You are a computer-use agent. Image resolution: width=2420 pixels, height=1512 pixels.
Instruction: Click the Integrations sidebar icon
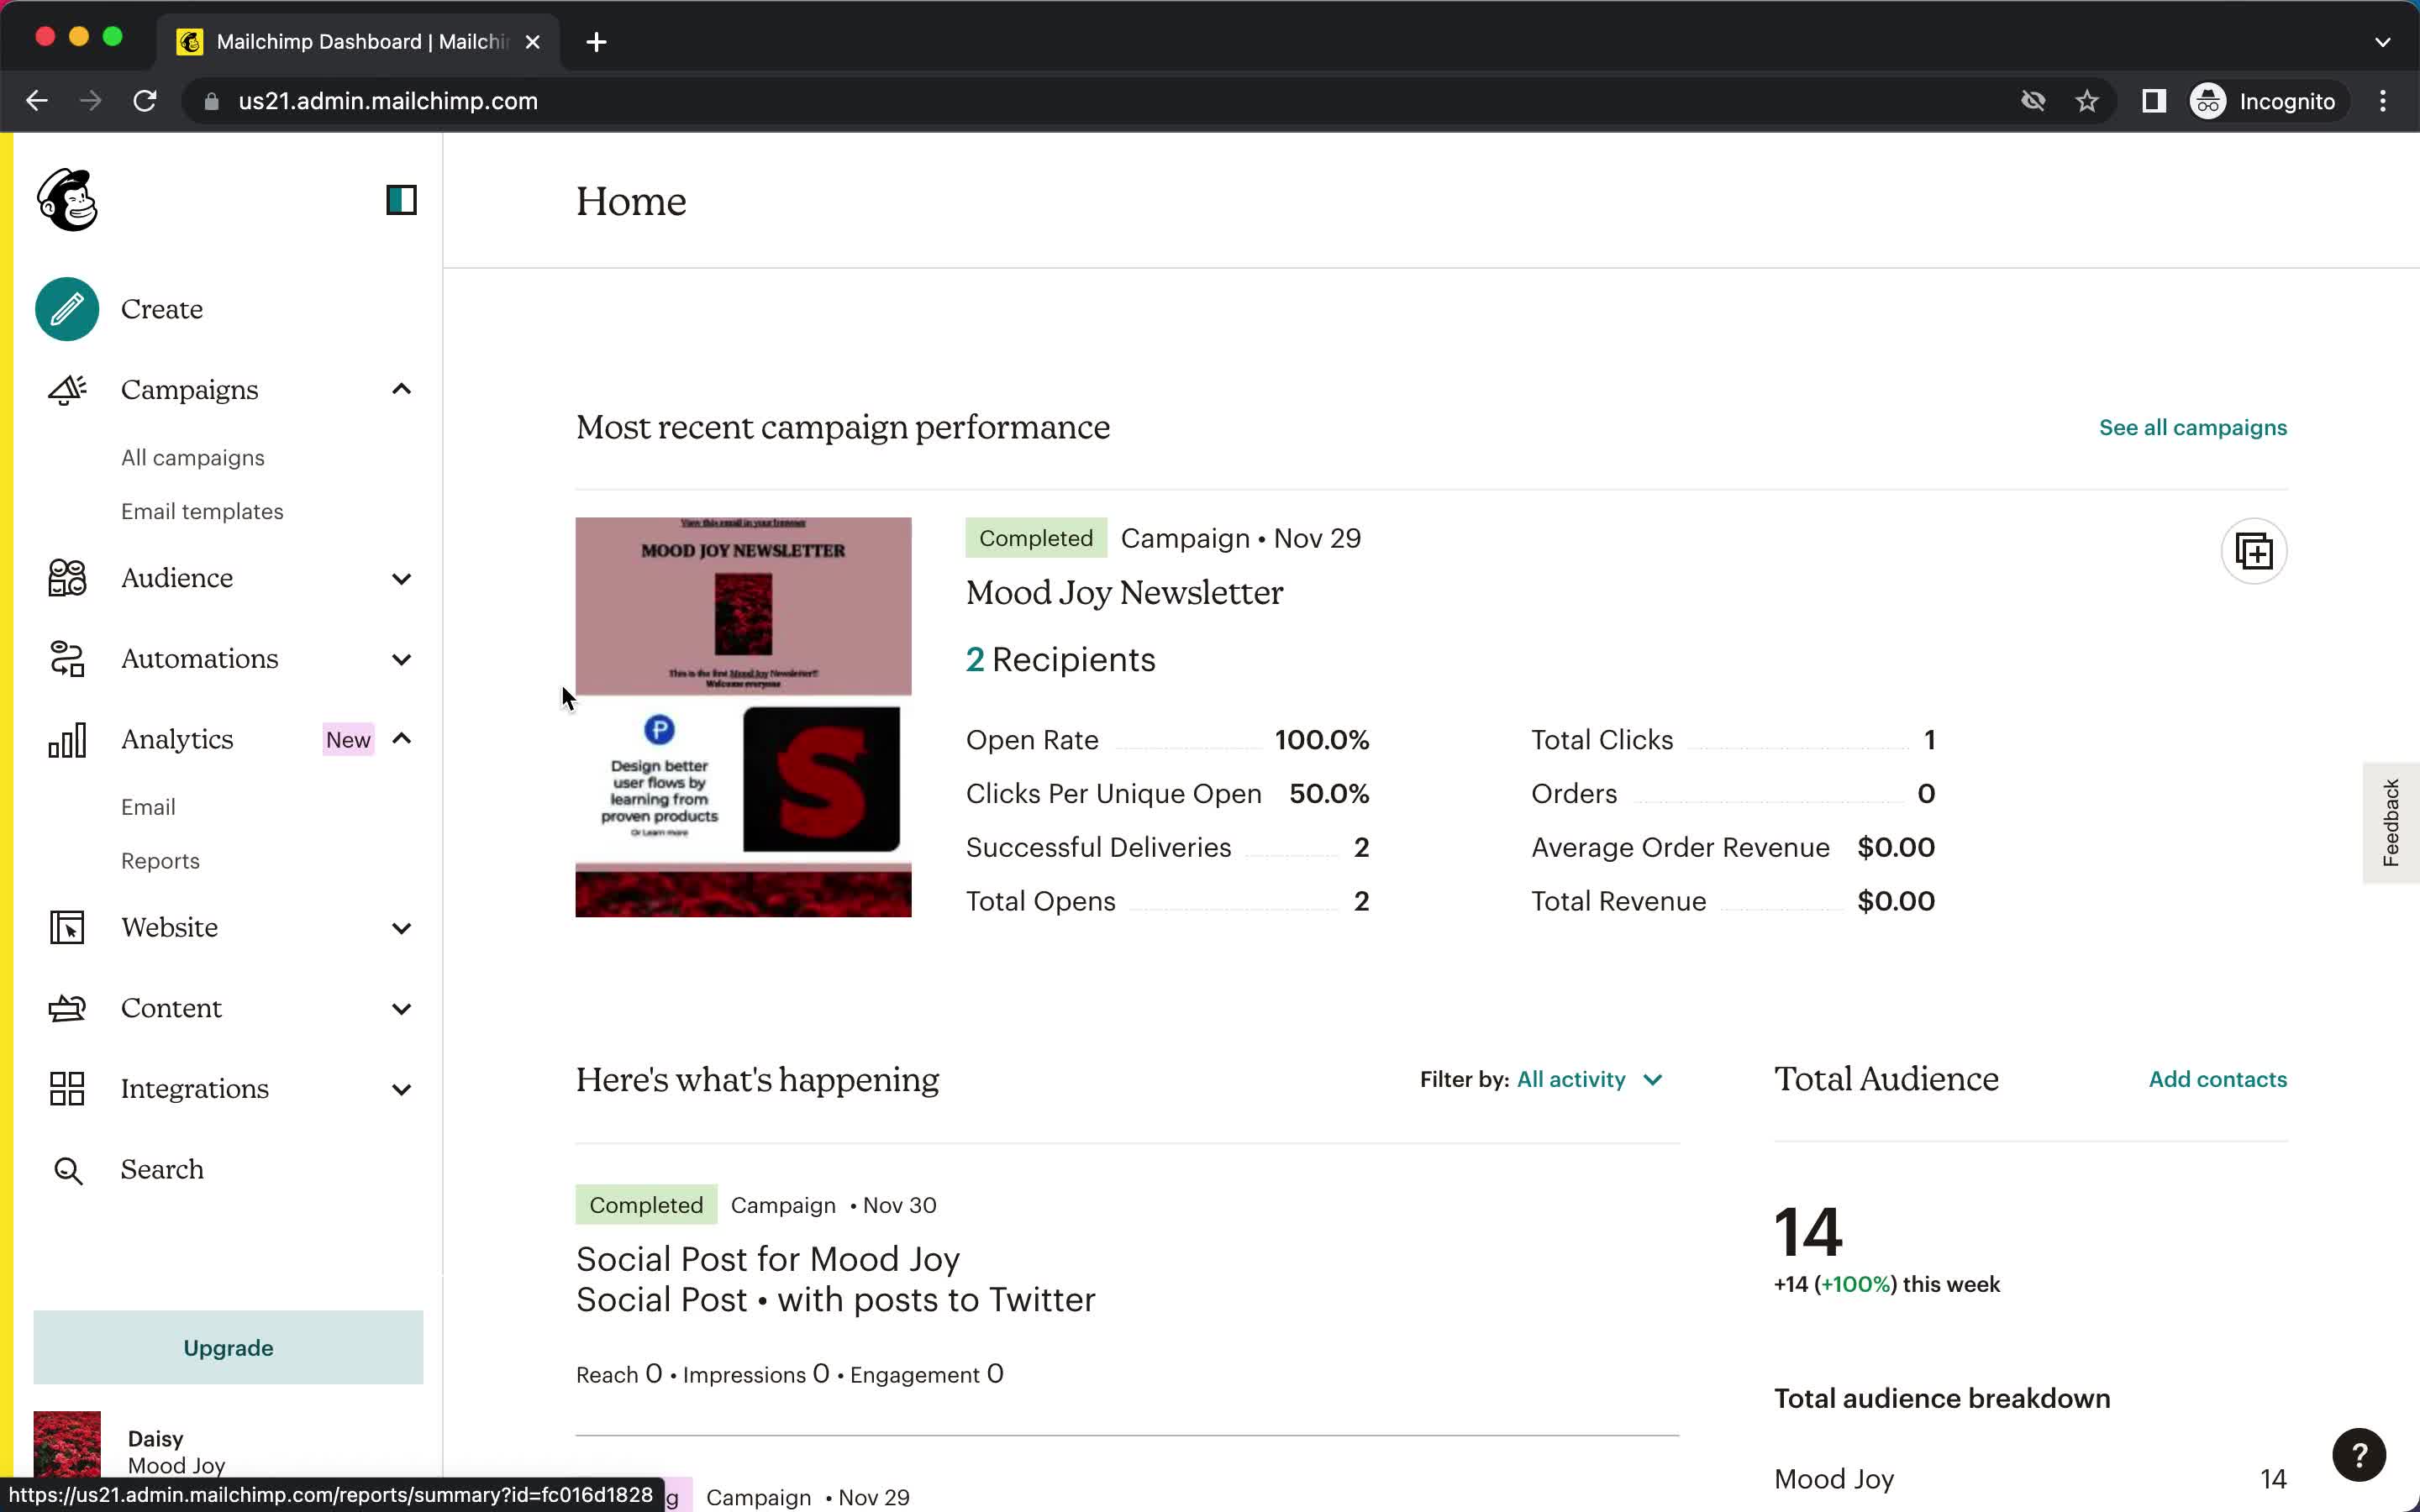[65, 1087]
